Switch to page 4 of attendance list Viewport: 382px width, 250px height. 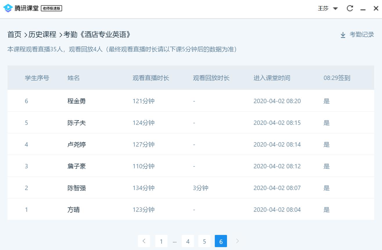(188, 241)
